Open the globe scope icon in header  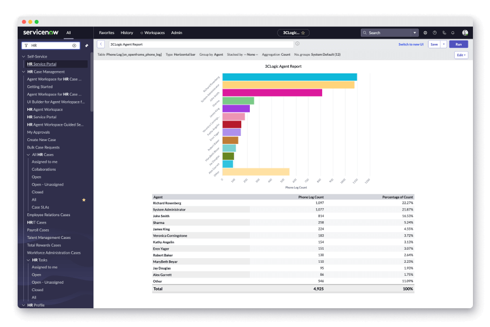pos(425,33)
